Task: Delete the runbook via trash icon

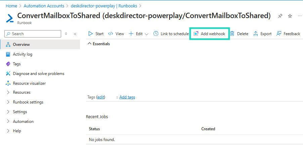Action: (x=232, y=34)
